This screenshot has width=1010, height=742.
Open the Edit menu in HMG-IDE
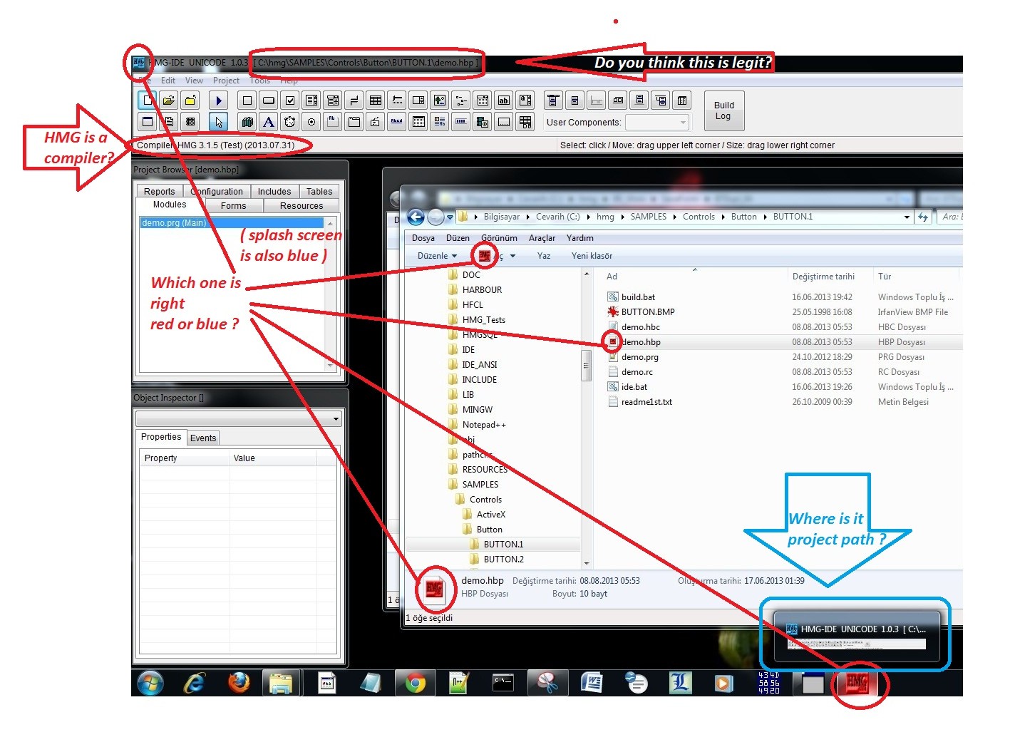tap(168, 81)
